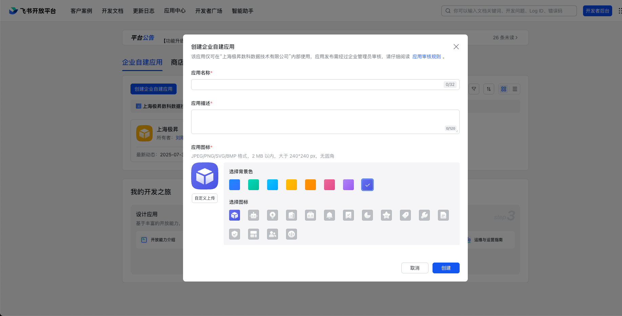This screenshot has height=316, width=622.
Task: Select the robot icon for the app
Action: (x=253, y=215)
